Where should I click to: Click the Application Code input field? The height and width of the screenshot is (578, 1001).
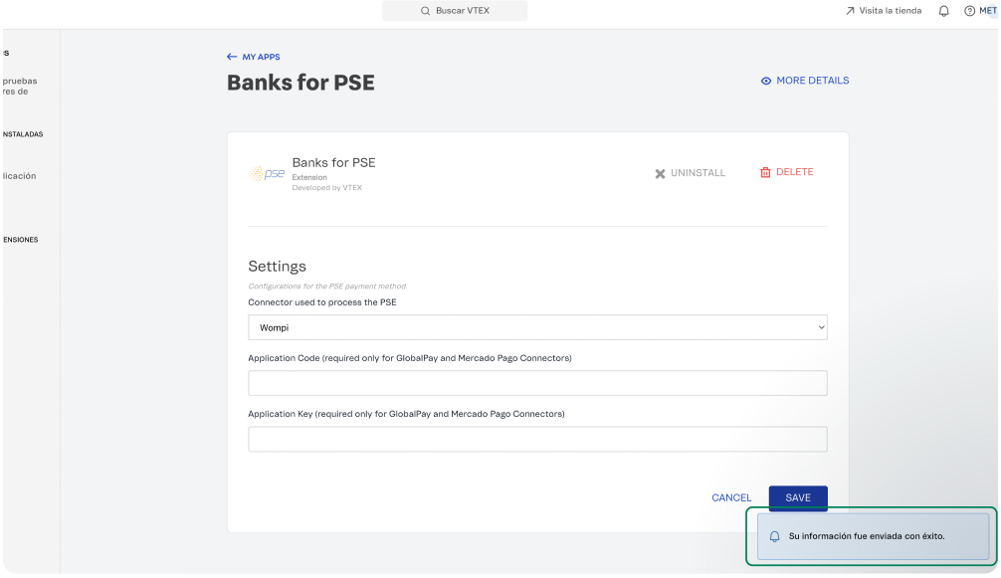[537, 383]
